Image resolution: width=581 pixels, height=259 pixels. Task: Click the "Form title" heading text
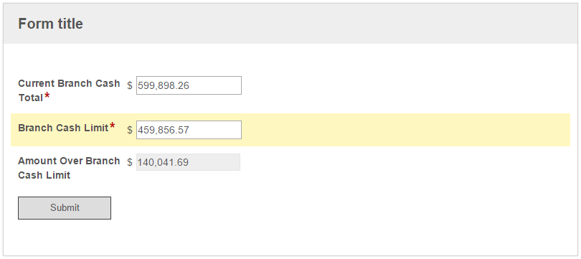click(x=50, y=24)
